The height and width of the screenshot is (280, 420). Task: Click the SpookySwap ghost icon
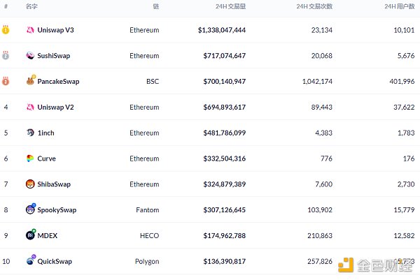click(30, 209)
